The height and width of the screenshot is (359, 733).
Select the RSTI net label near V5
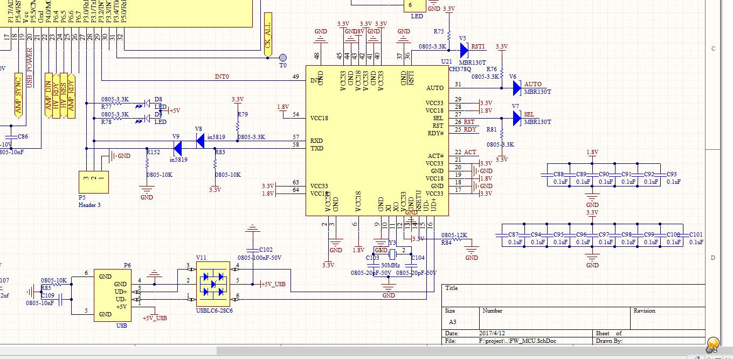point(478,47)
